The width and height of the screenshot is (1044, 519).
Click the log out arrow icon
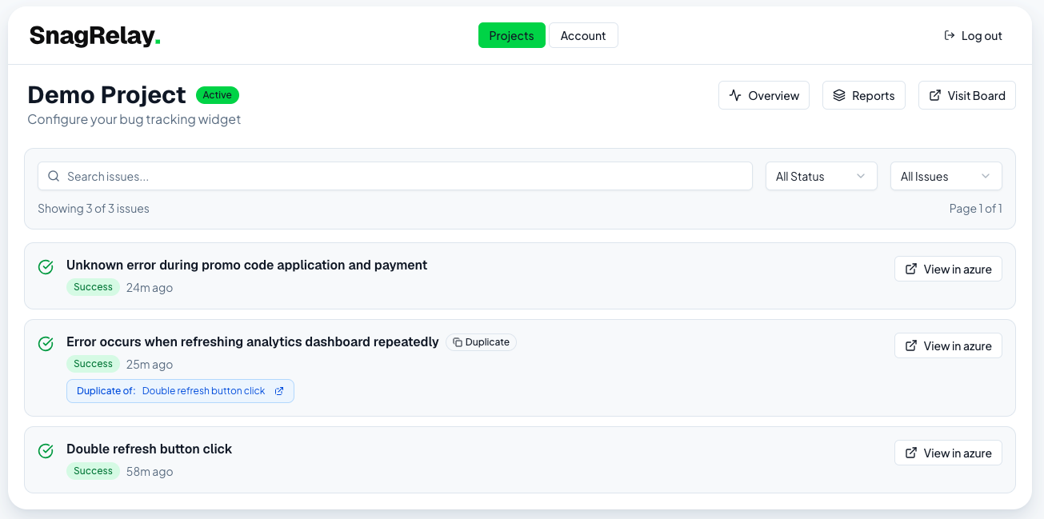tap(950, 35)
